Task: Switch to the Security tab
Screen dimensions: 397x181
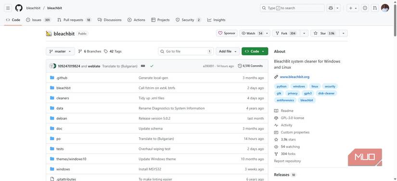Action: click(188, 20)
